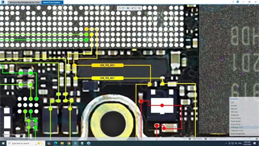Open the three-dot more options menu
The image size is (259, 146).
coord(233,2)
